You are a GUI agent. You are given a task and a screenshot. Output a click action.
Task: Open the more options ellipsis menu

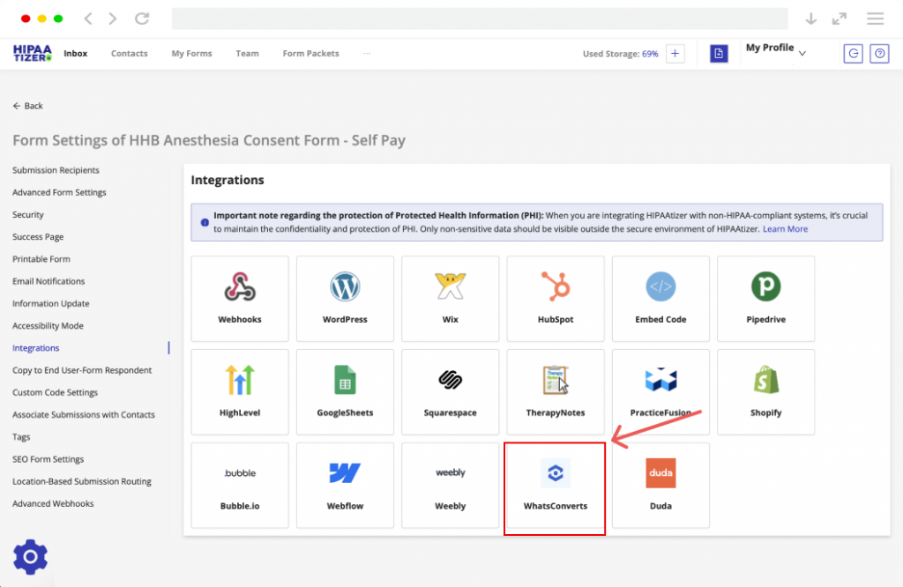(x=367, y=53)
